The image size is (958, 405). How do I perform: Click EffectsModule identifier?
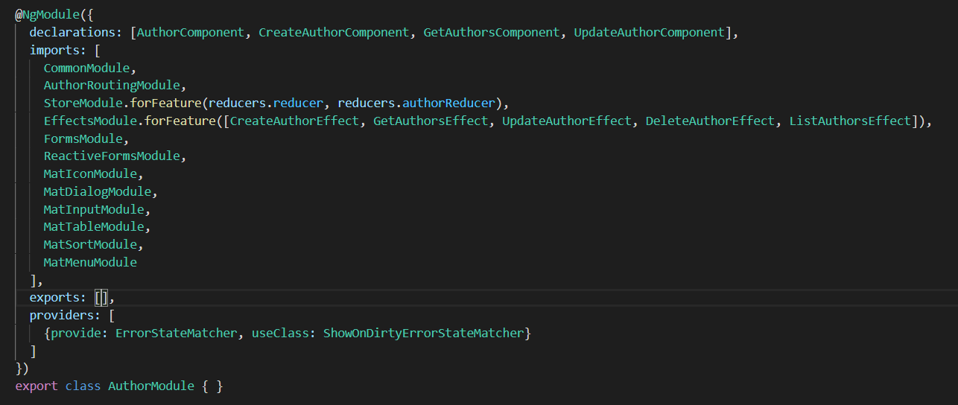click(90, 121)
